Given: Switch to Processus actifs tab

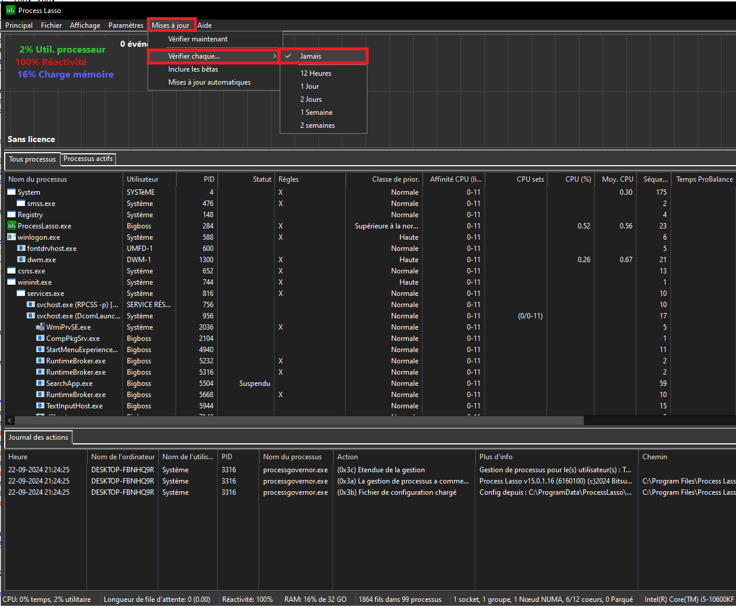Looking at the screenshot, I should pyautogui.click(x=88, y=159).
